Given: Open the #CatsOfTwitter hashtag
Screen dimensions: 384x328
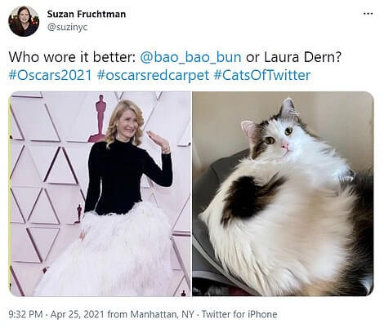Looking at the screenshot, I should [x=262, y=75].
